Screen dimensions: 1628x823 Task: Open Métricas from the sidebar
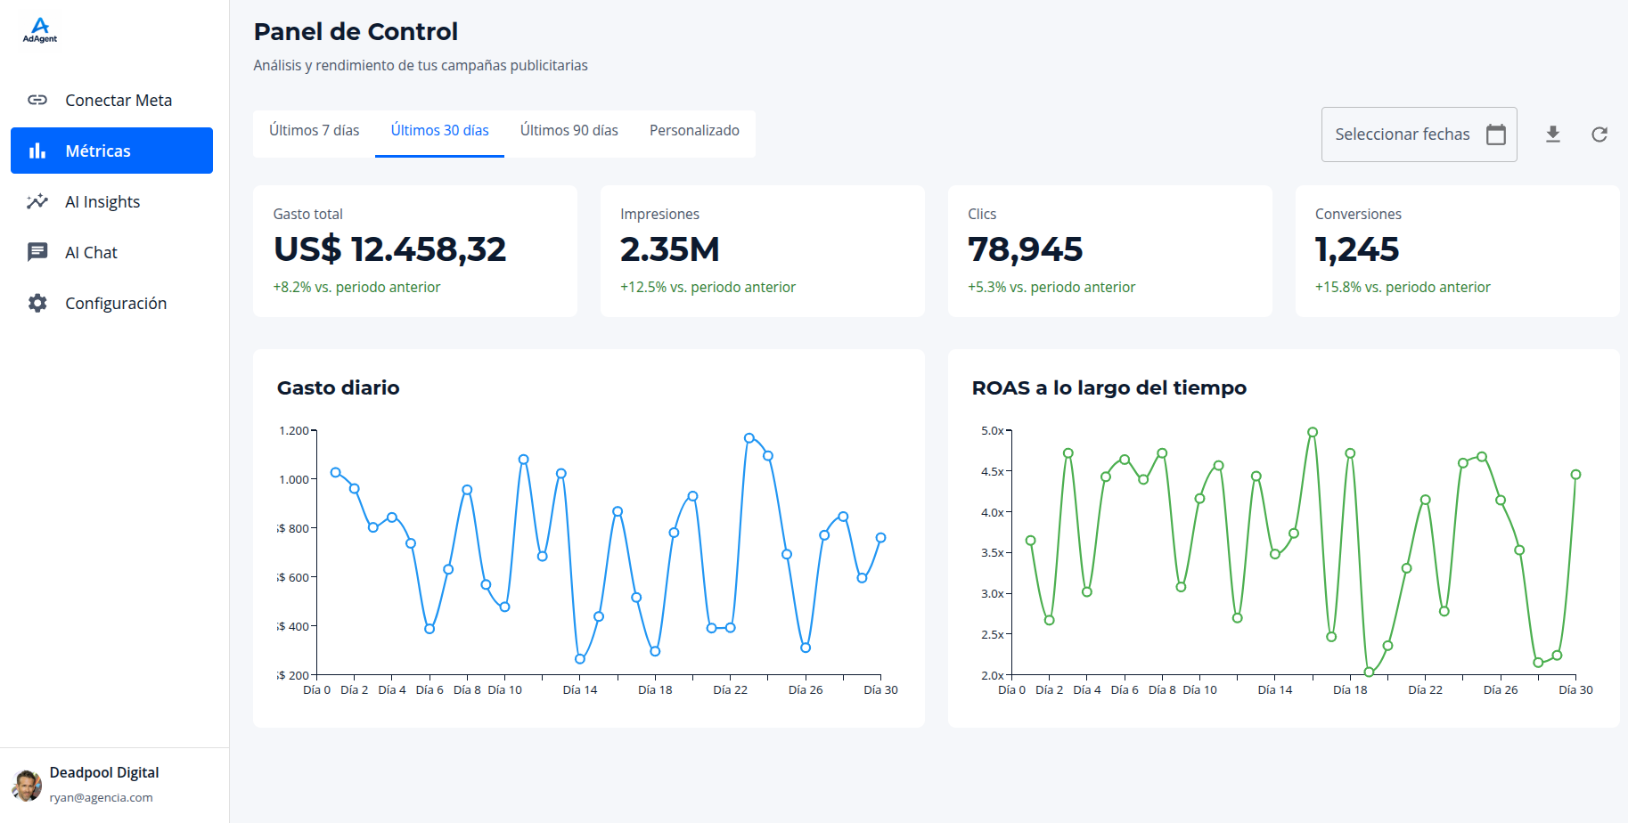98,151
